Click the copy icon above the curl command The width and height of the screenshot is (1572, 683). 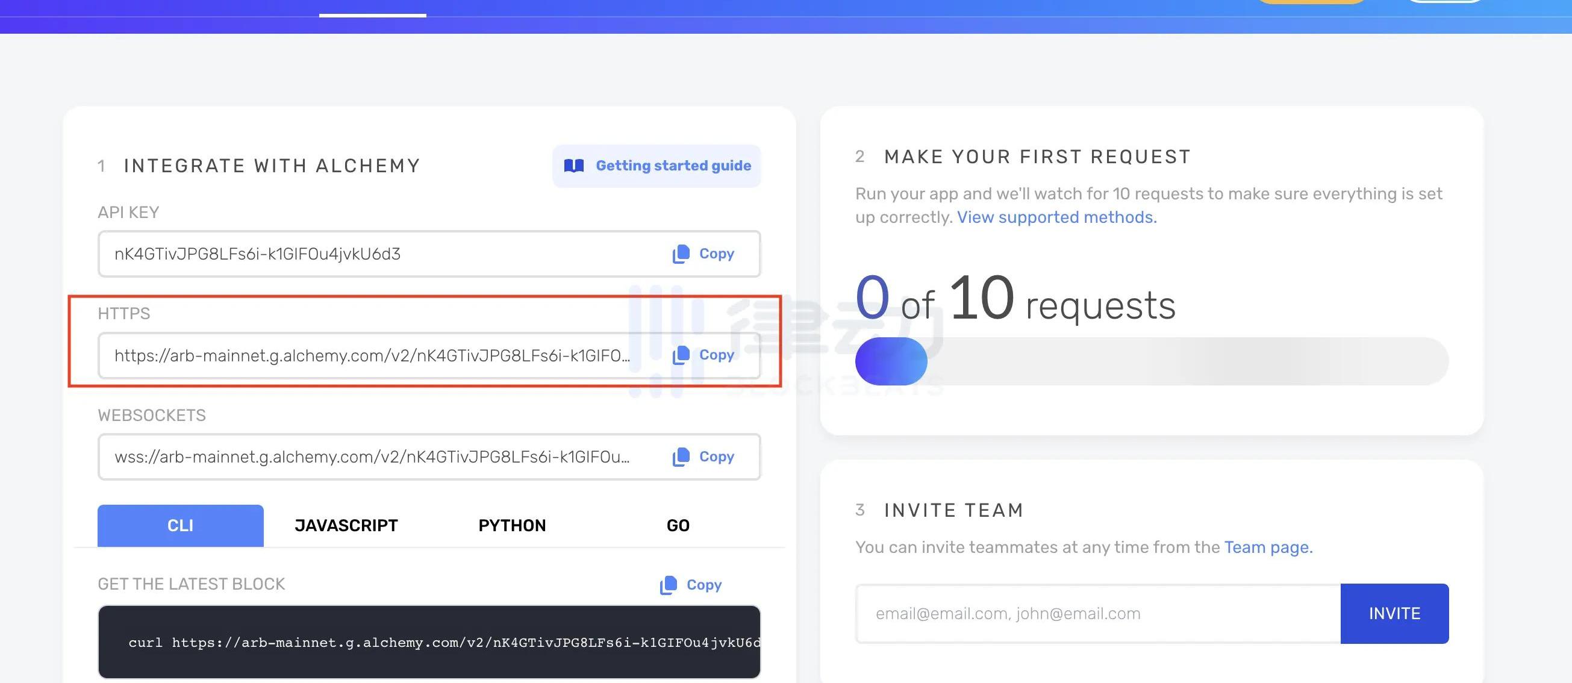click(668, 585)
